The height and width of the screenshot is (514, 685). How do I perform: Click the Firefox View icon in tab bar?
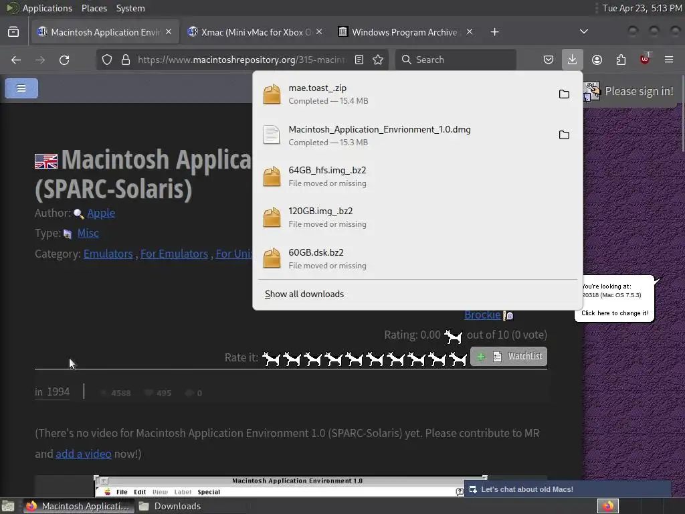[x=13, y=32]
